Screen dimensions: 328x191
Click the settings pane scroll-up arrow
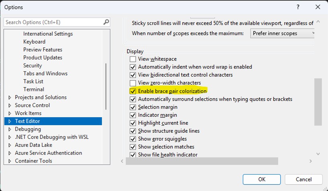(318, 22)
